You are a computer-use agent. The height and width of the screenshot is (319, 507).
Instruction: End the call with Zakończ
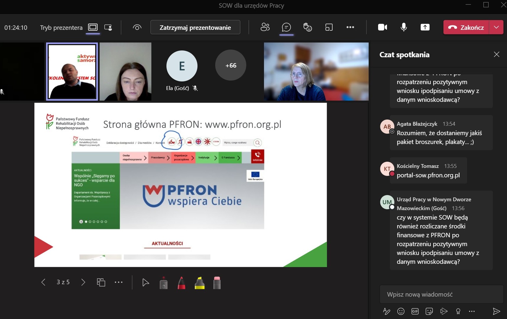(466, 27)
